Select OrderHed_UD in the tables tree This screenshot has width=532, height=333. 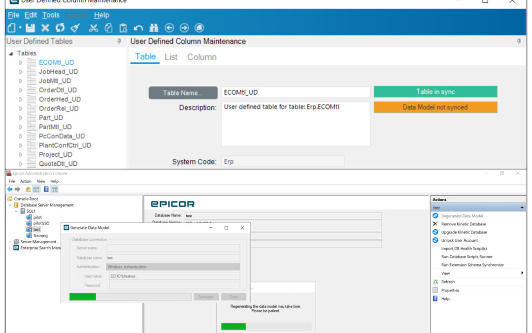coord(60,99)
